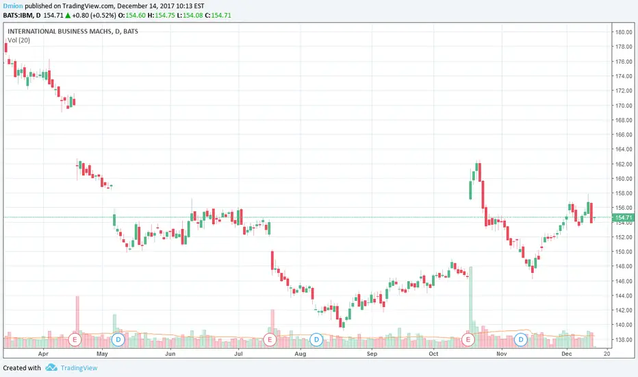The height and width of the screenshot is (377, 638).
Task: Click the 150.00 price axis label
Action: (624, 252)
